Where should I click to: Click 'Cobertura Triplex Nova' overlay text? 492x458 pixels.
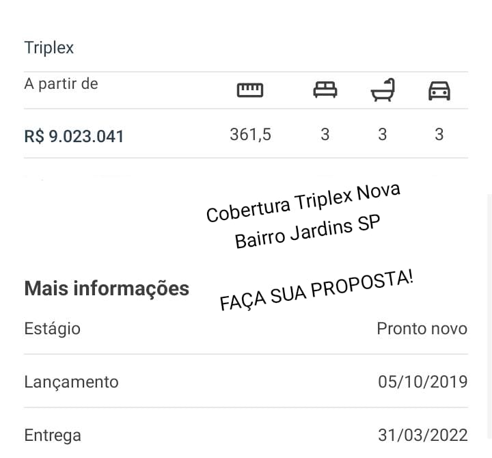[303, 202]
